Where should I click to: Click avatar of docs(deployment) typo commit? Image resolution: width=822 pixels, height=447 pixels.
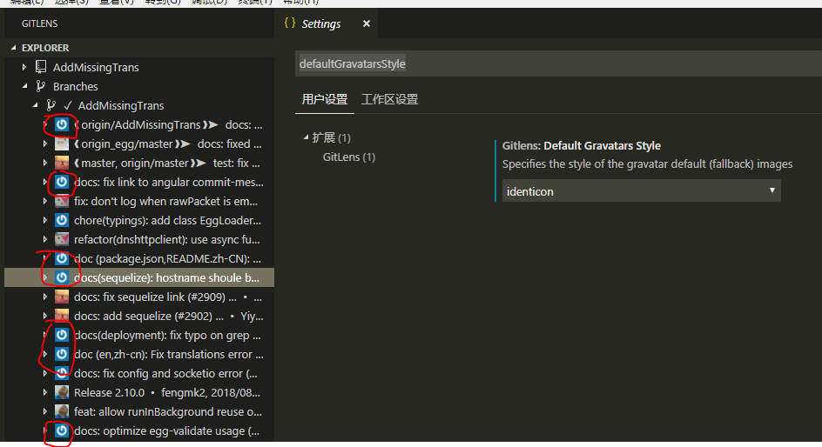[x=62, y=335]
